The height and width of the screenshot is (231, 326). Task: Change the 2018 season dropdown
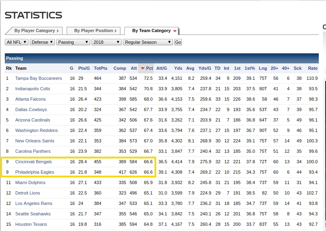tap(106, 42)
